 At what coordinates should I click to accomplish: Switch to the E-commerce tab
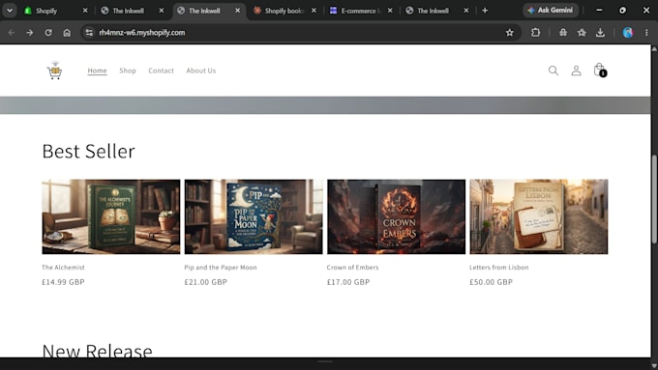[x=361, y=11]
